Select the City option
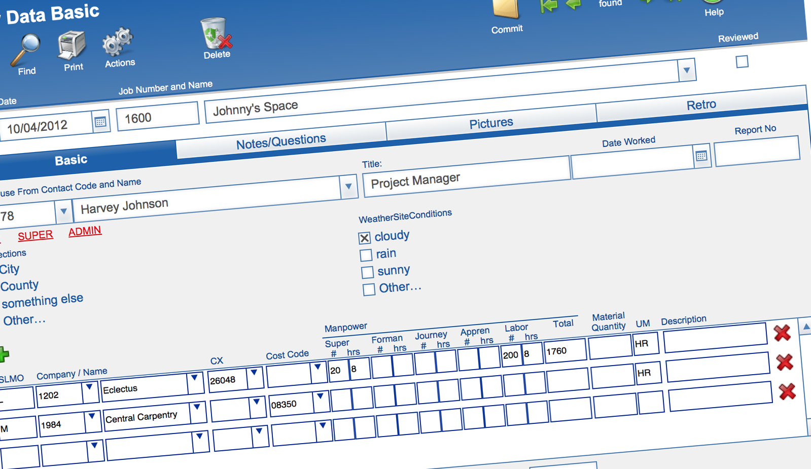Image resolution: width=811 pixels, height=469 pixels. click(x=10, y=269)
